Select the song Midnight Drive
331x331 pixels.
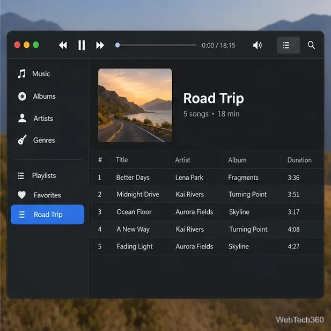pos(138,194)
